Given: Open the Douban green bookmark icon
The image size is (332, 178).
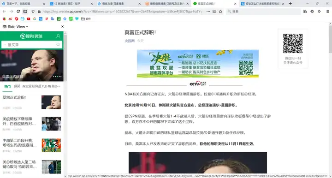Looking at the screenshot, I should [x=59, y=19].
